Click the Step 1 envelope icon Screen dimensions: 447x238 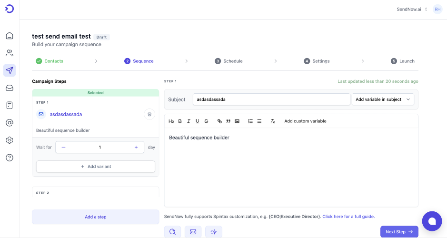[41, 114]
